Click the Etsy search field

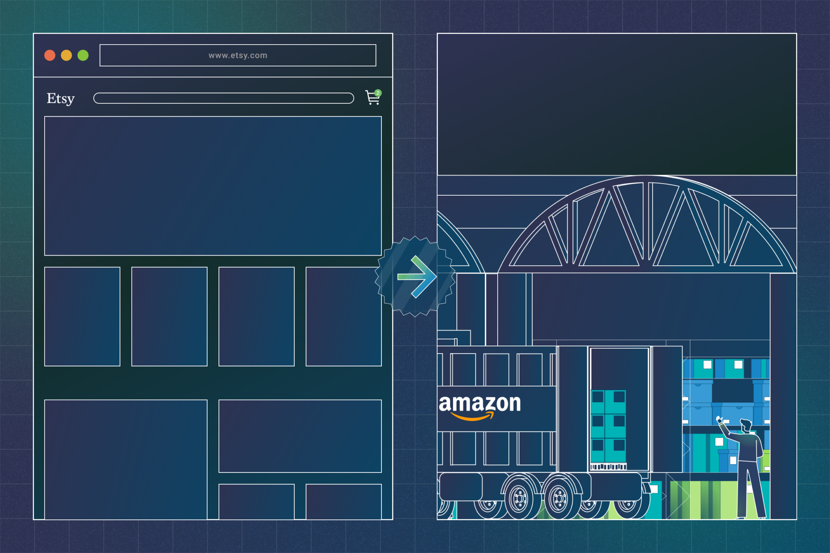223,98
